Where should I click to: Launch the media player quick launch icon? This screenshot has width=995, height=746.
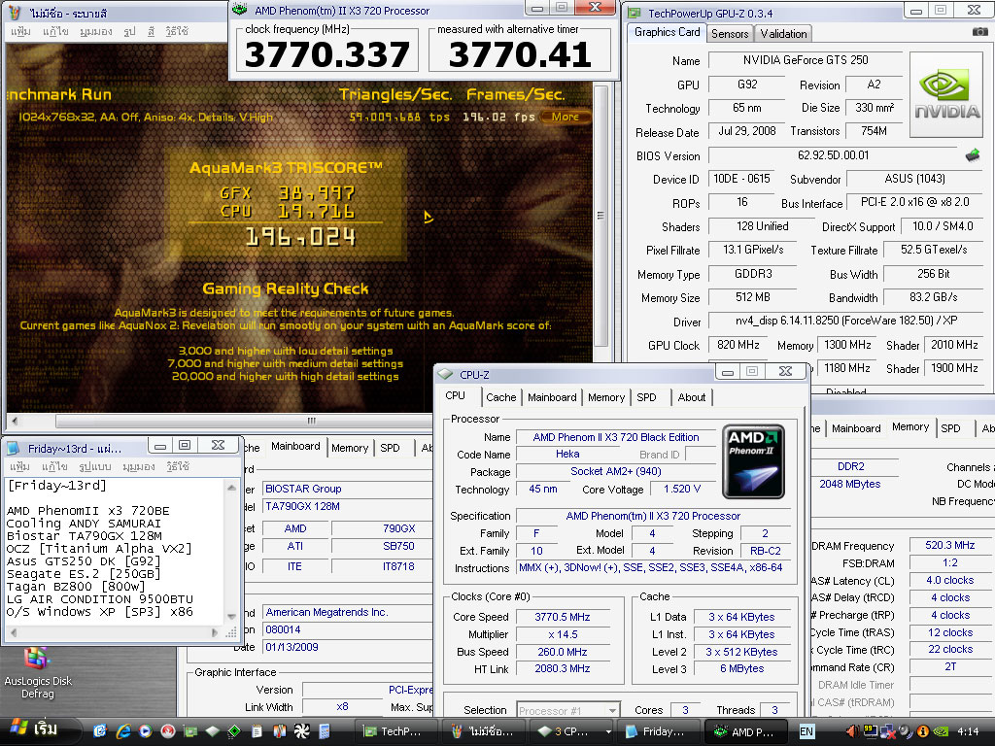click(146, 731)
